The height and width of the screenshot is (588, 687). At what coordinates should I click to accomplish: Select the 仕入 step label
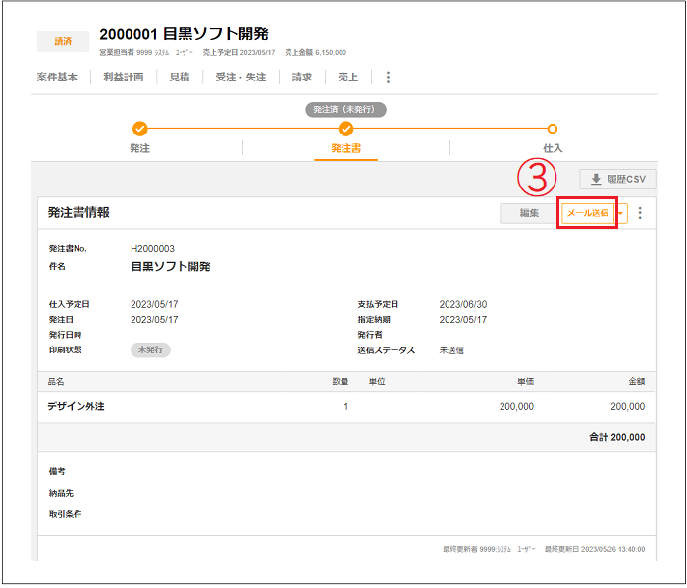553,148
